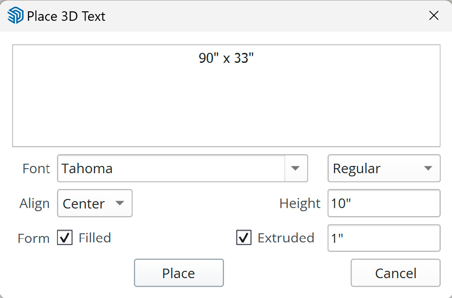Close the Place 3D Text dialog
452x298 pixels.
433,15
